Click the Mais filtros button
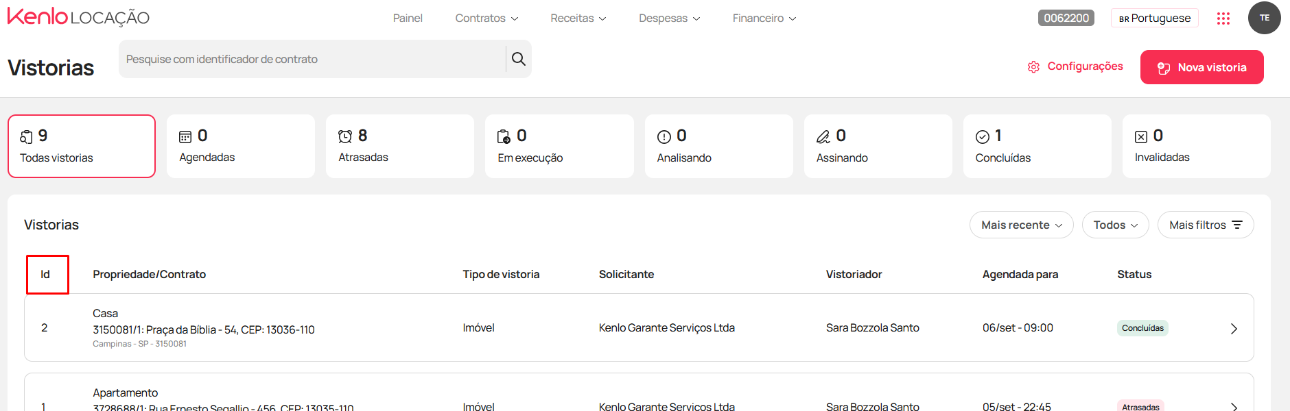Viewport: 1290px width, 411px height. [x=1206, y=225]
